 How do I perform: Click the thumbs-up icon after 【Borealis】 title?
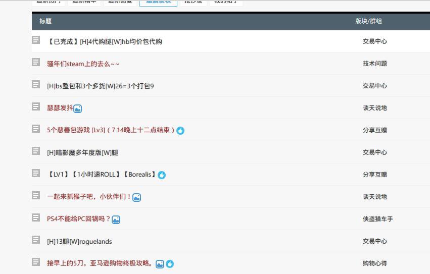(162, 175)
